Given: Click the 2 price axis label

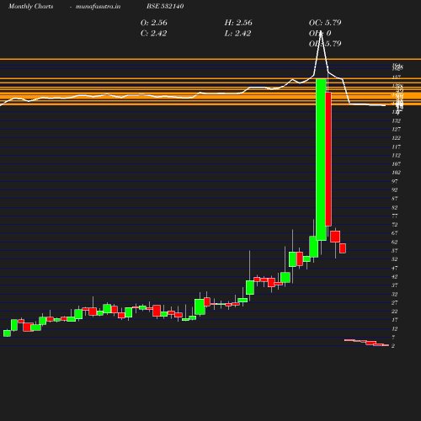Looking at the screenshot, I should [393, 346].
